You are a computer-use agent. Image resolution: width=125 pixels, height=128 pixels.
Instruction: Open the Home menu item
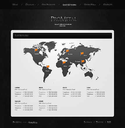point(15,5)
